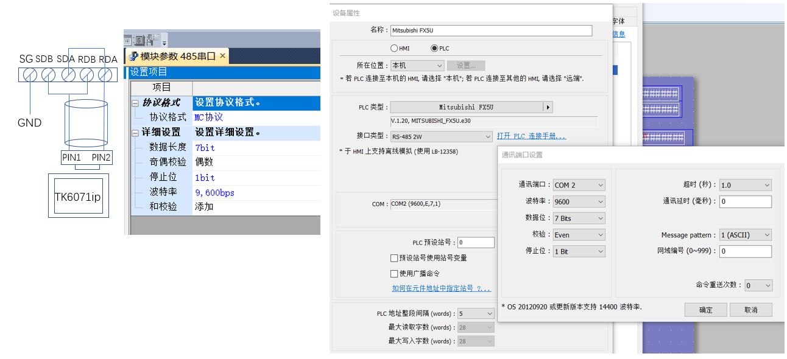This screenshot has width=787, height=359.
Task: Enable 使用广播命令 checkbox
Action: pos(394,274)
